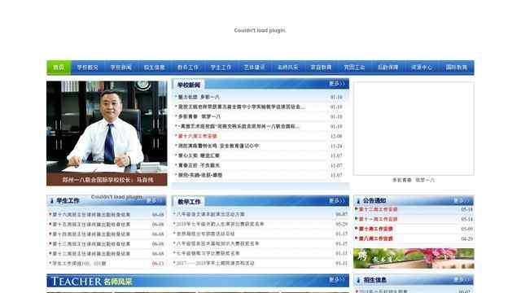This screenshot has height=293, width=521.
Task: Select 学生工作 in the navigation bar
Action: tap(221, 68)
